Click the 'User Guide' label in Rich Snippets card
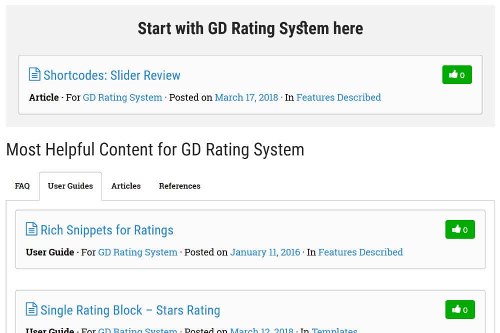The width and height of the screenshot is (500, 333). point(50,252)
